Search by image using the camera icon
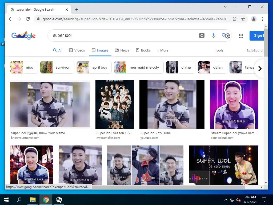273x205 pixels. (x=202, y=36)
